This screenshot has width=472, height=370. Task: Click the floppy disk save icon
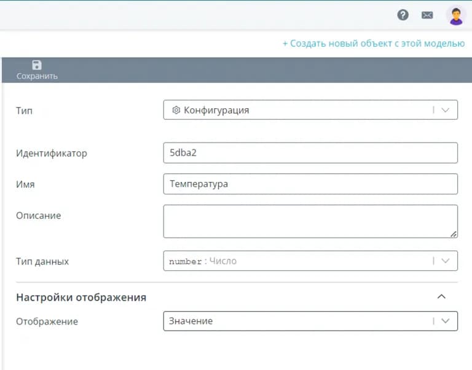(x=37, y=65)
